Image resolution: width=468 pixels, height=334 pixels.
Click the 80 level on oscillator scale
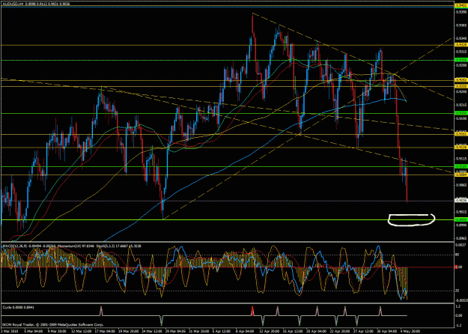(457, 255)
